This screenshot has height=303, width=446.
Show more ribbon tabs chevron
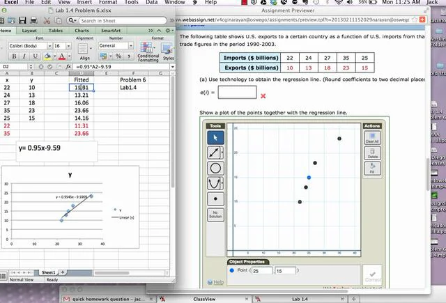click(x=151, y=31)
